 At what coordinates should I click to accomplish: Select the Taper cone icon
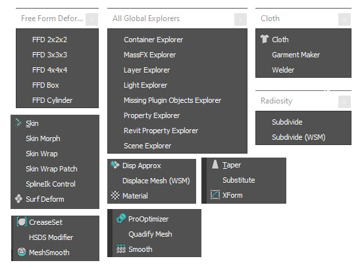(x=215, y=164)
